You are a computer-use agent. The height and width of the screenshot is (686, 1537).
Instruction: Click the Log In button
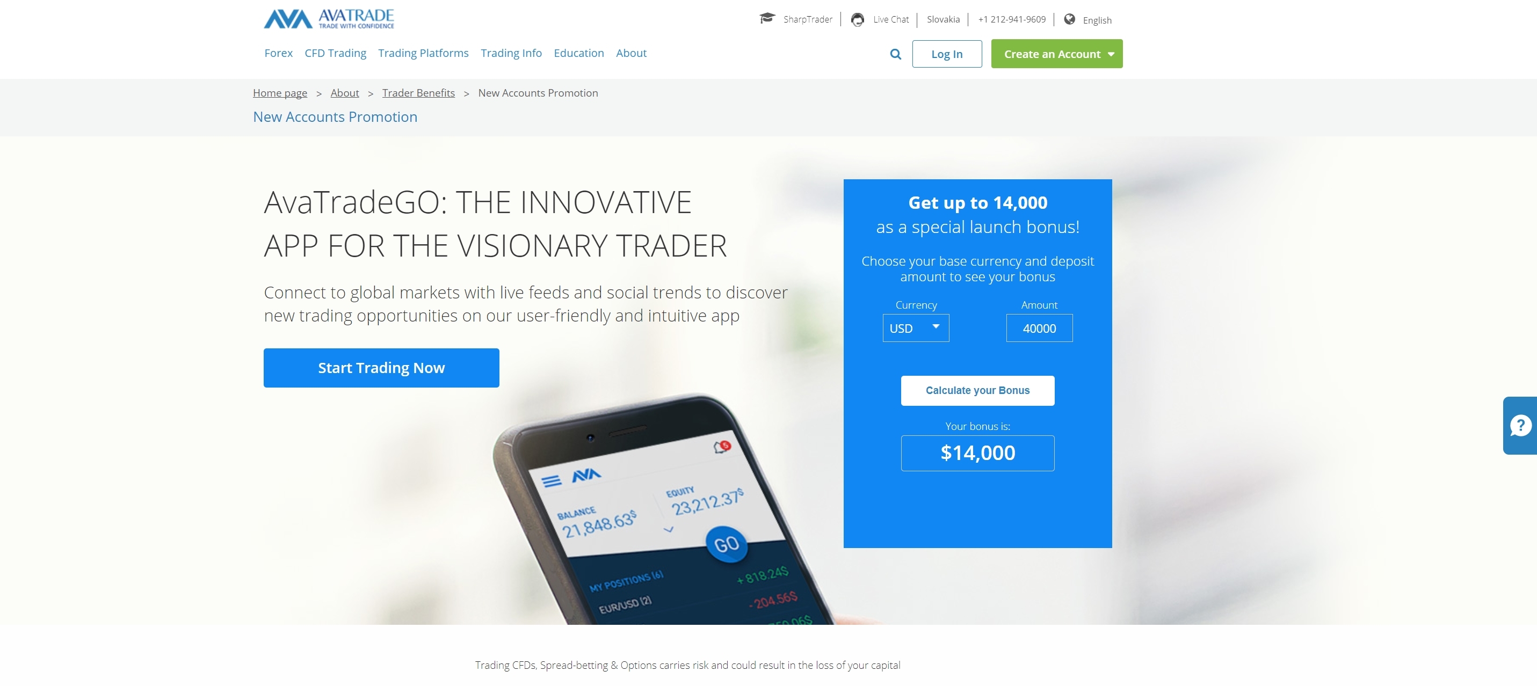[946, 54]
